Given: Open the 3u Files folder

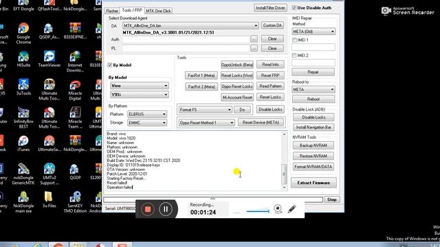Looking at the screenshot, I should pyautogui.click(x=49, y=200).
